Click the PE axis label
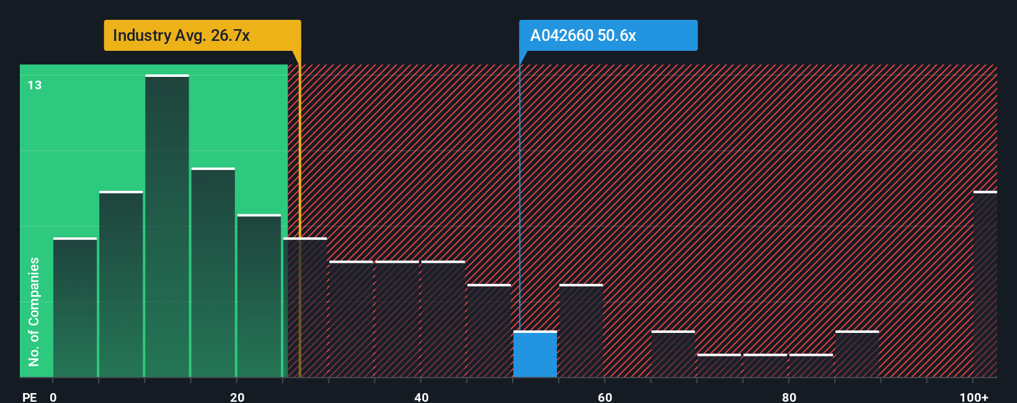The height and width of the screenshot is (403, 1017). [30, 397]
